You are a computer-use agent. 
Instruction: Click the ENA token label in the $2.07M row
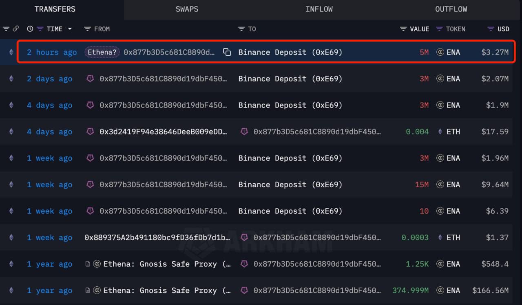pyautogui.click(x=453, y=79)
